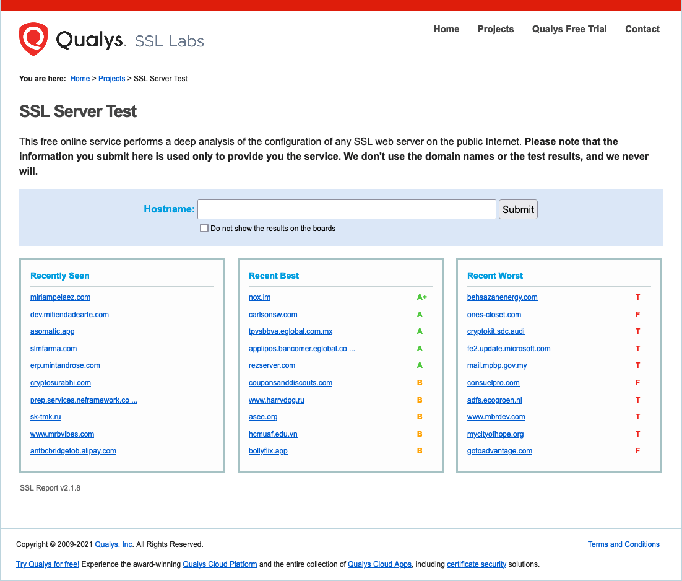
Task: Click the Qualys shield logo icon
Action: (33, 39)
